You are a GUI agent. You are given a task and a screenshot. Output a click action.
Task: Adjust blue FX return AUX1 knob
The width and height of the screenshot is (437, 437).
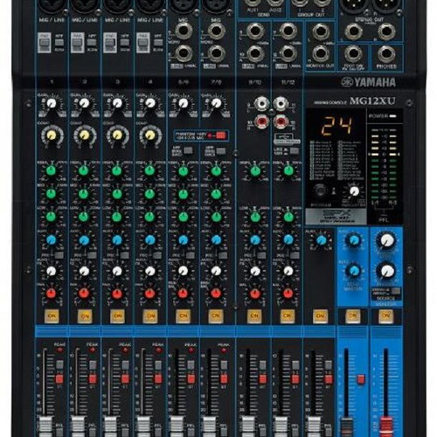[x=321, y=240]
